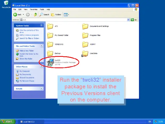Click the C:\ address field
This screenshot has height=124, width=165.
[x=75, y=20]
